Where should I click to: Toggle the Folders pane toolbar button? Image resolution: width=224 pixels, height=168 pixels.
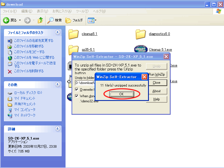coord(74,20)
